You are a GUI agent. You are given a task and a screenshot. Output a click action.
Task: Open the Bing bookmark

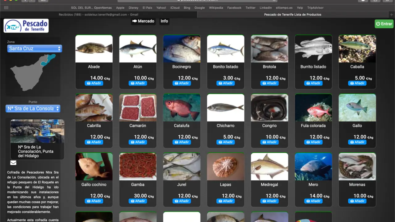point(187,8)
